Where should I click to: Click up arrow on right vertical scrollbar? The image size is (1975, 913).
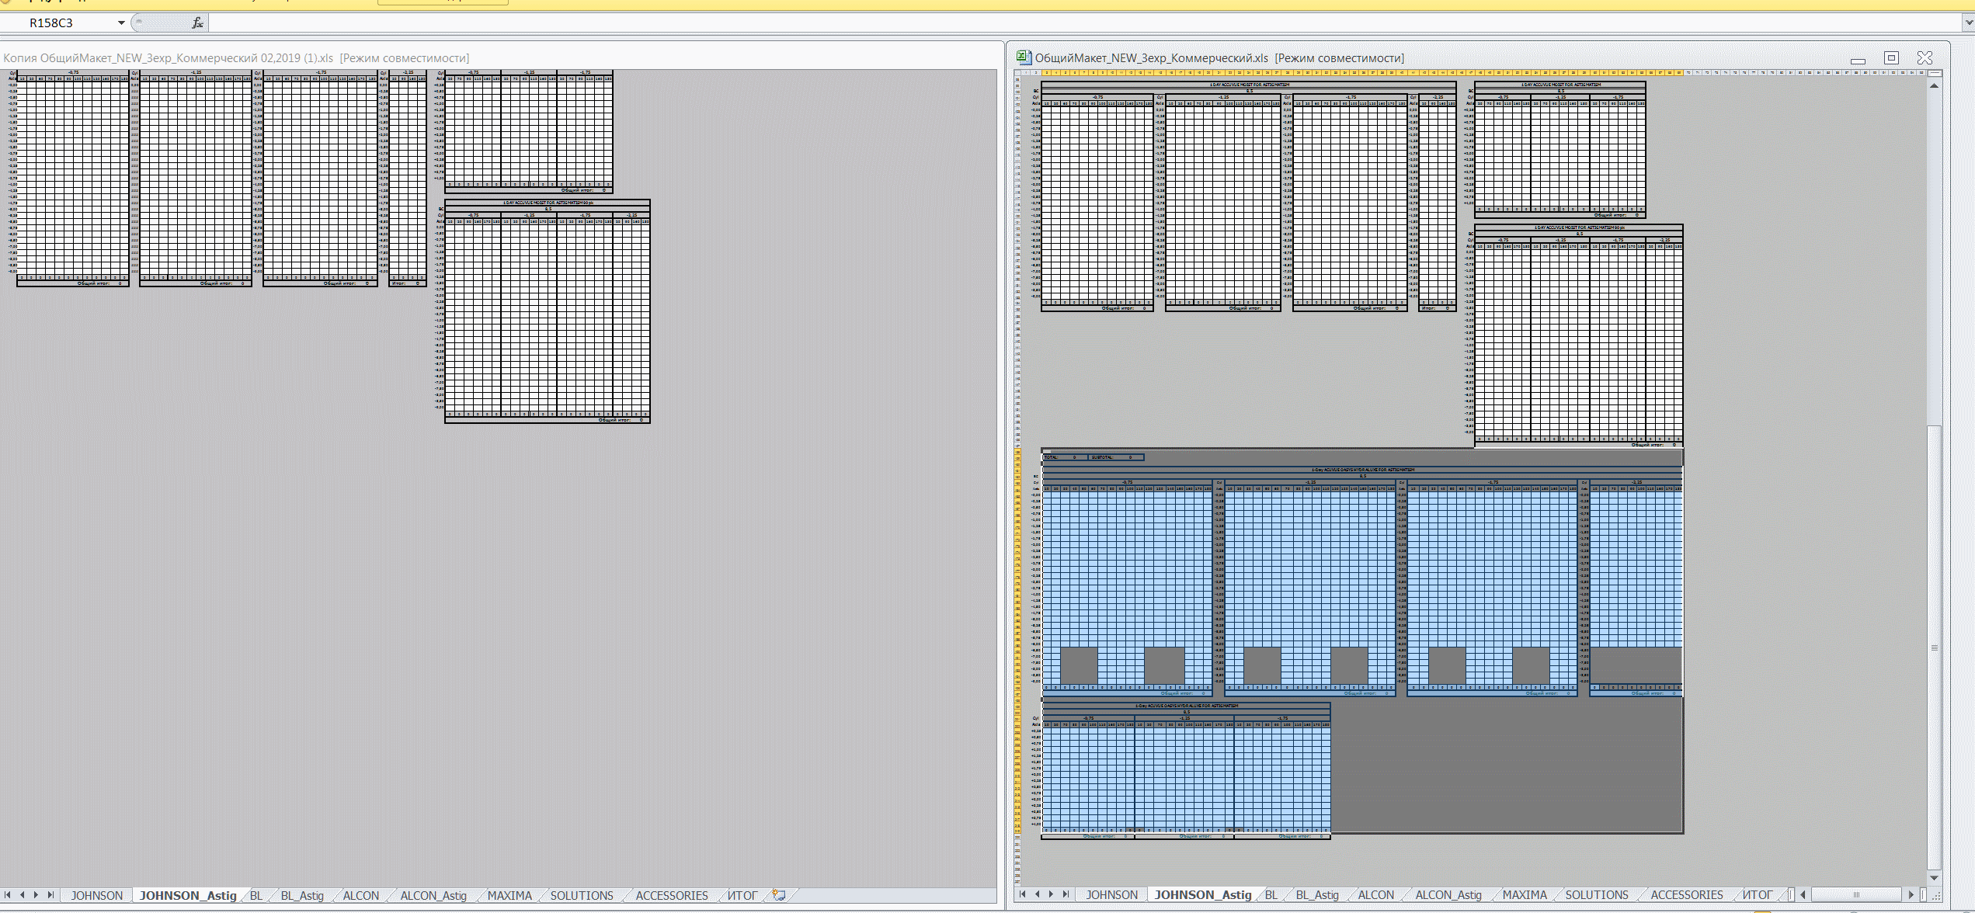pyautogui.click(x=1934, y=85)
